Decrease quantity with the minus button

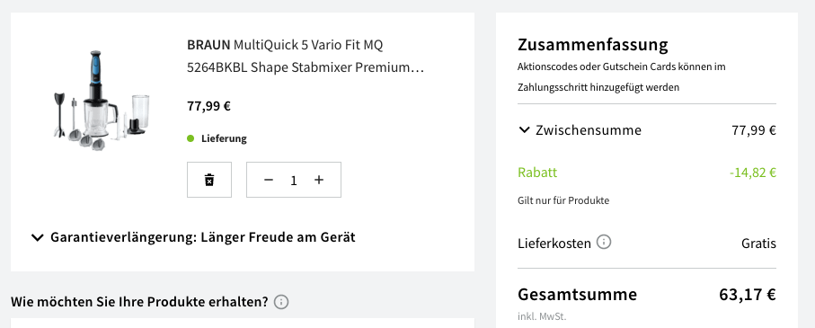269,180
